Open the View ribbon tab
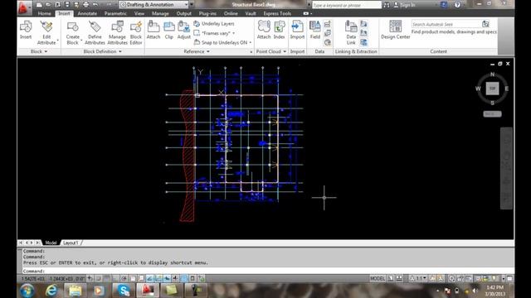Screen dimensions: 531x298 [x=139, y=13]
